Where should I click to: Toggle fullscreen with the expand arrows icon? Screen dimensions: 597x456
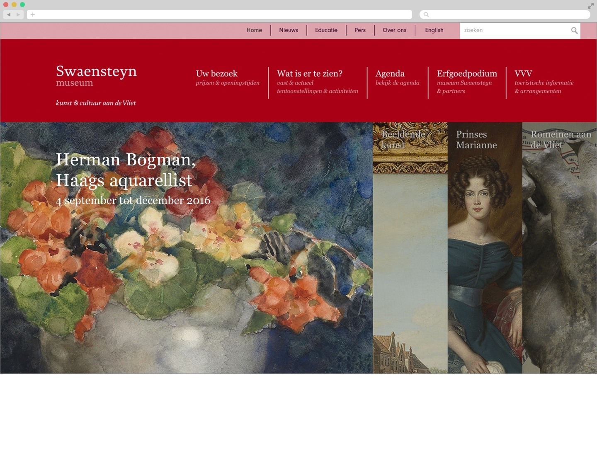click(x=591, y=6)
